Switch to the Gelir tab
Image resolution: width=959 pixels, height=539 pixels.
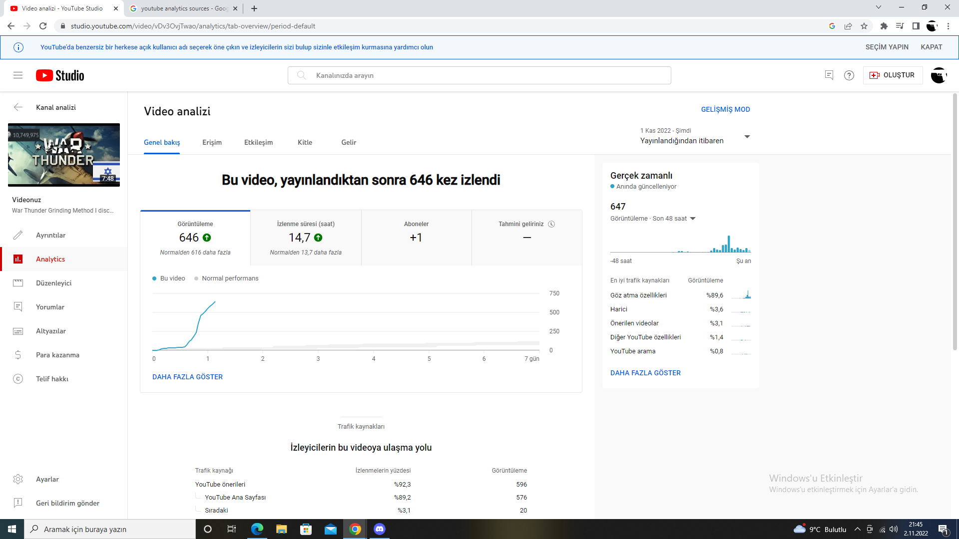pyautogui.click(x=349, y=142)
